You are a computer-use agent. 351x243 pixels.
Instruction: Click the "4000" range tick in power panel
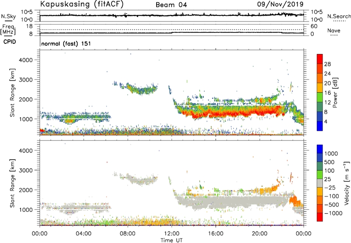click(25, 60)
